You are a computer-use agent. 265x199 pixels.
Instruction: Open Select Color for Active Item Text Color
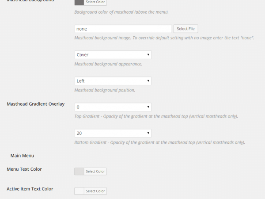point(95,191)
